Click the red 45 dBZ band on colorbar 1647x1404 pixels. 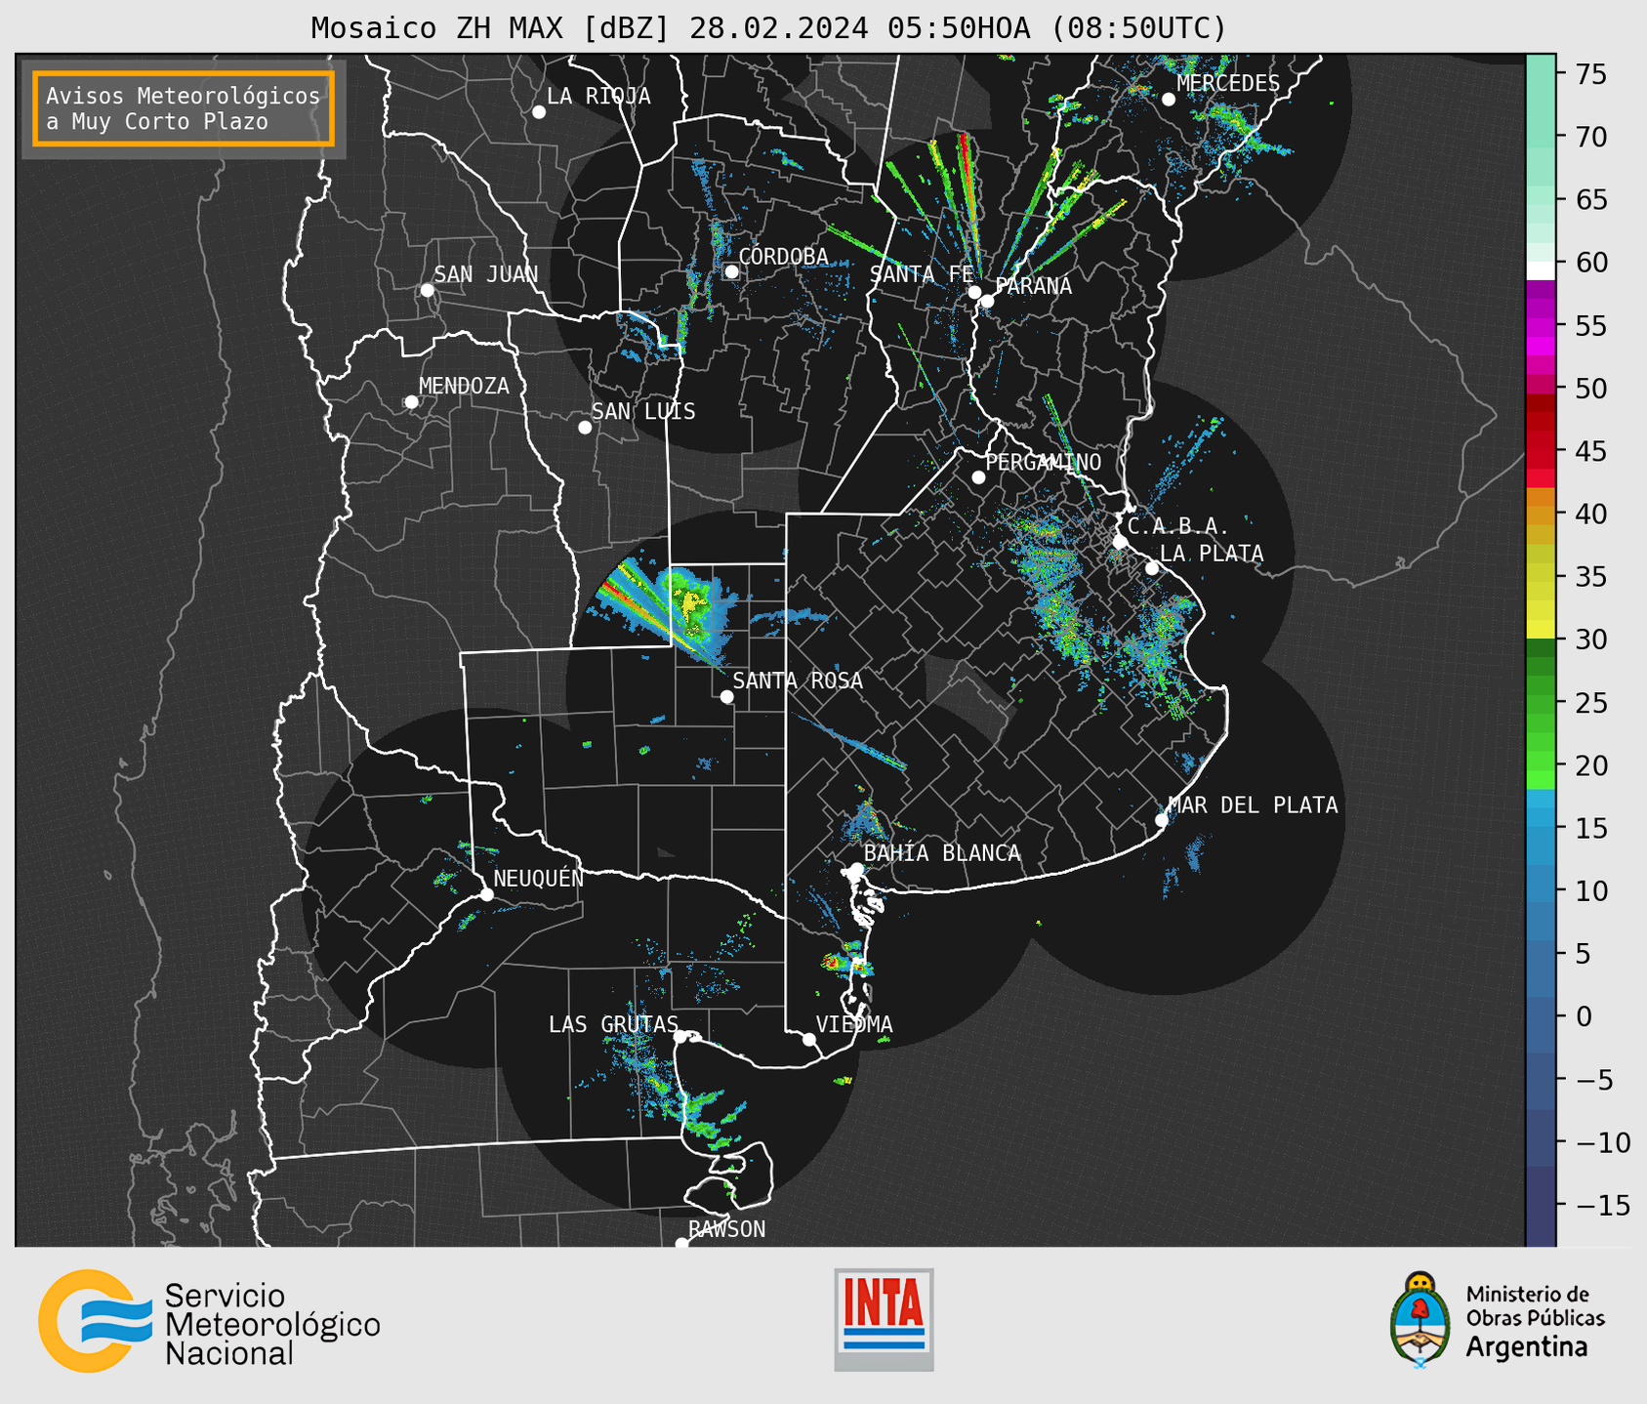coord(1541,450)
